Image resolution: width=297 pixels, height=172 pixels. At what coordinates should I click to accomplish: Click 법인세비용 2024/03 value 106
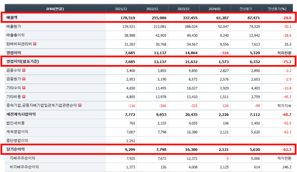point(226,123)
